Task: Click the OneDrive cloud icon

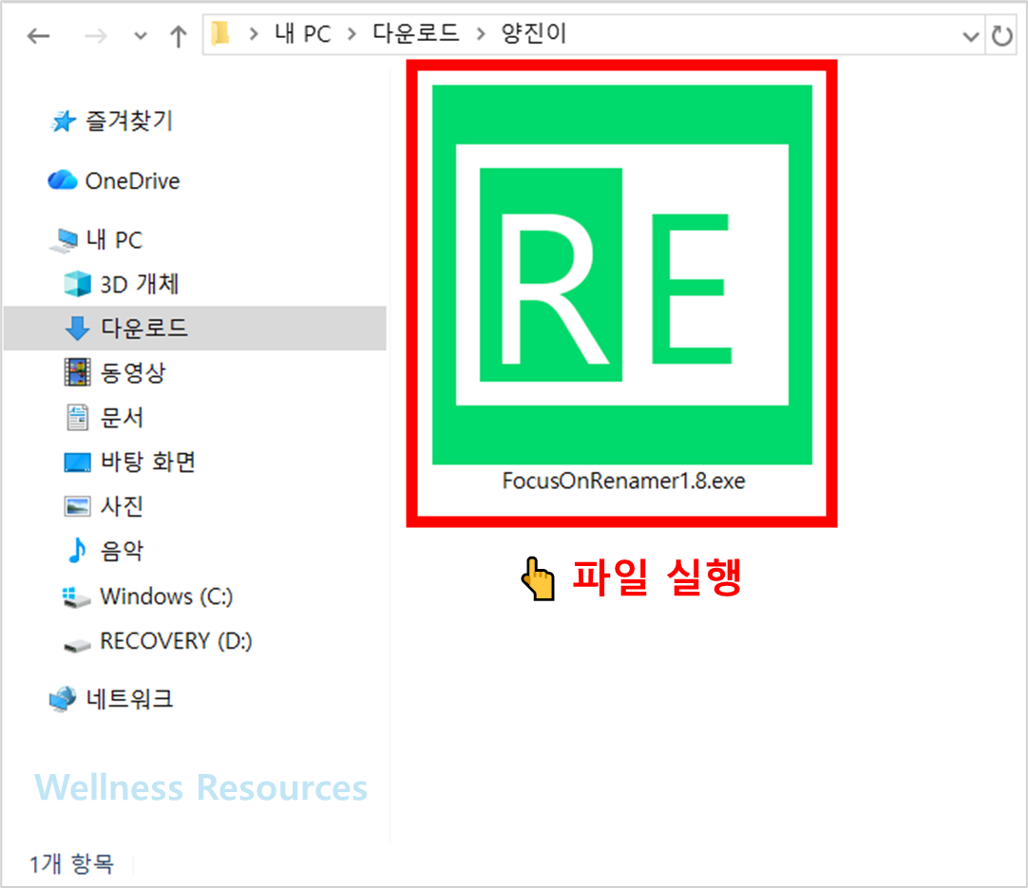Action: (63, 180)
